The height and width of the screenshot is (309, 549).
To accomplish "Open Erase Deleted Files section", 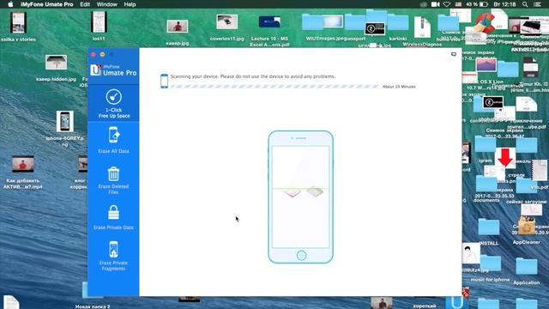I will pyautogui.click(x=113, y=180).
